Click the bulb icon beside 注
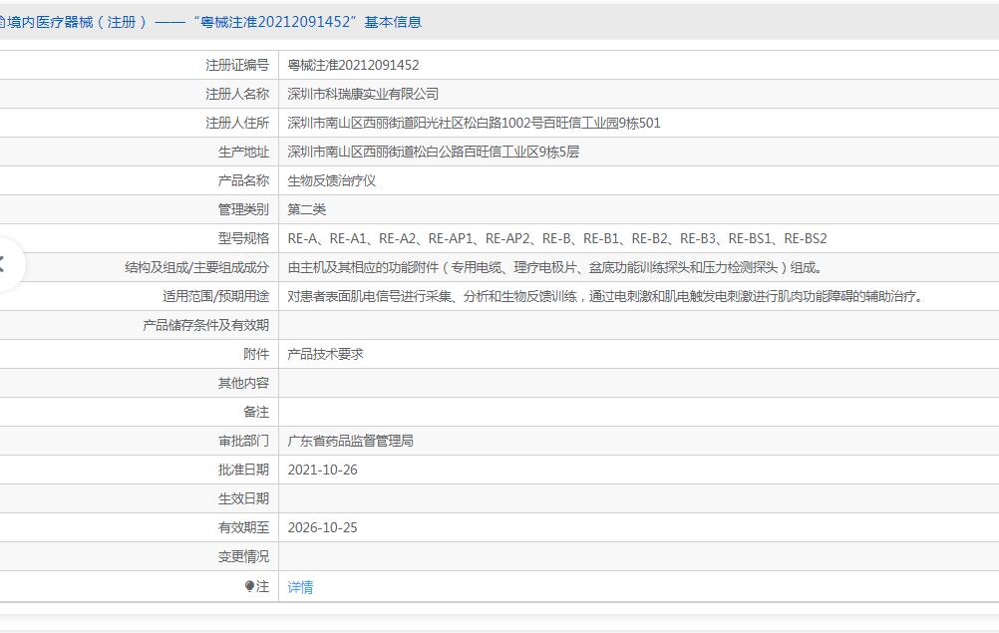This screenshot has height=633, width=999. click(249, 586)
